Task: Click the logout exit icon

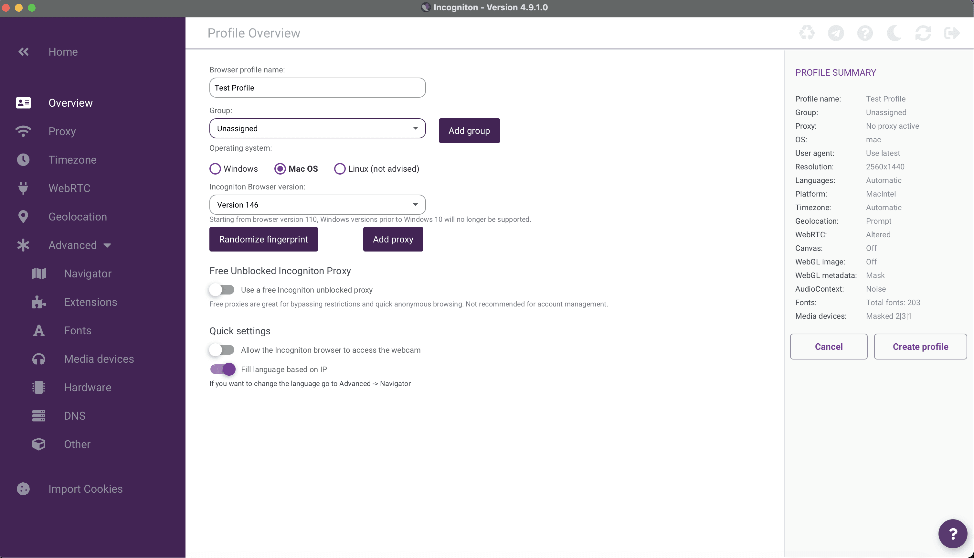Action: [952, 33]
